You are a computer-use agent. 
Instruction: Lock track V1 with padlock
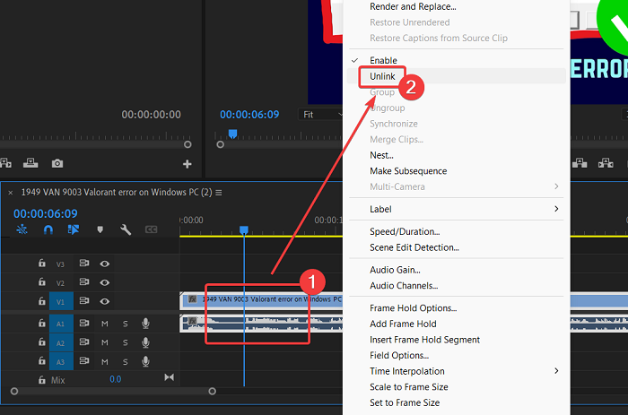pyautogui.click(x=41, y=300)
